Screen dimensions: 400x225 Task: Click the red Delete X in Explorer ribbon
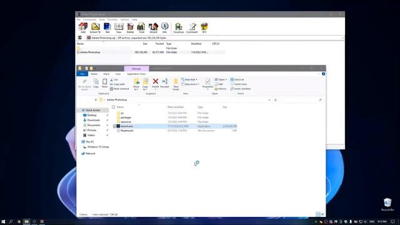(x=156, y=81)
